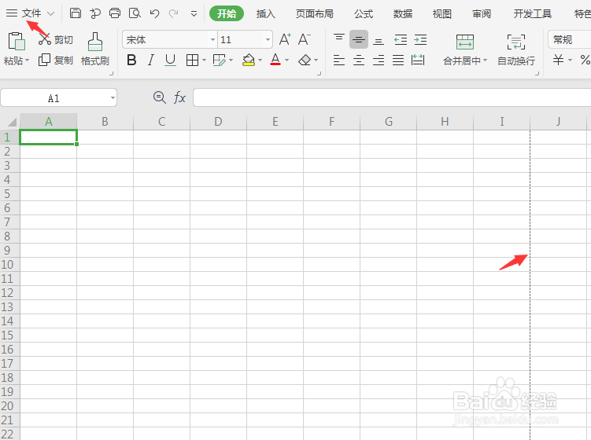Click the distributed alignment icon
The width and height of the screenshot is (591, 440).
click(x=418, y=60)
